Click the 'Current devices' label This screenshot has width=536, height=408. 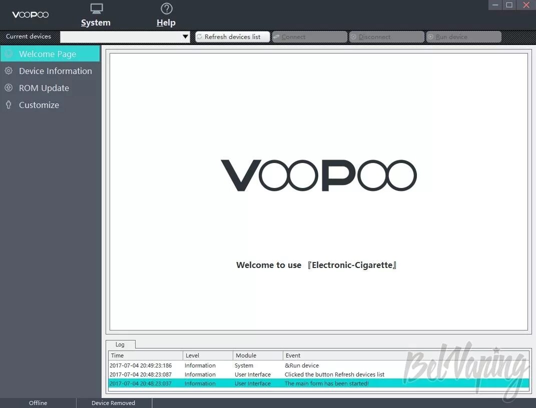pos(29,36)
